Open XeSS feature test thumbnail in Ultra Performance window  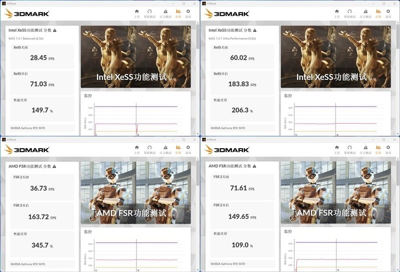335,57
